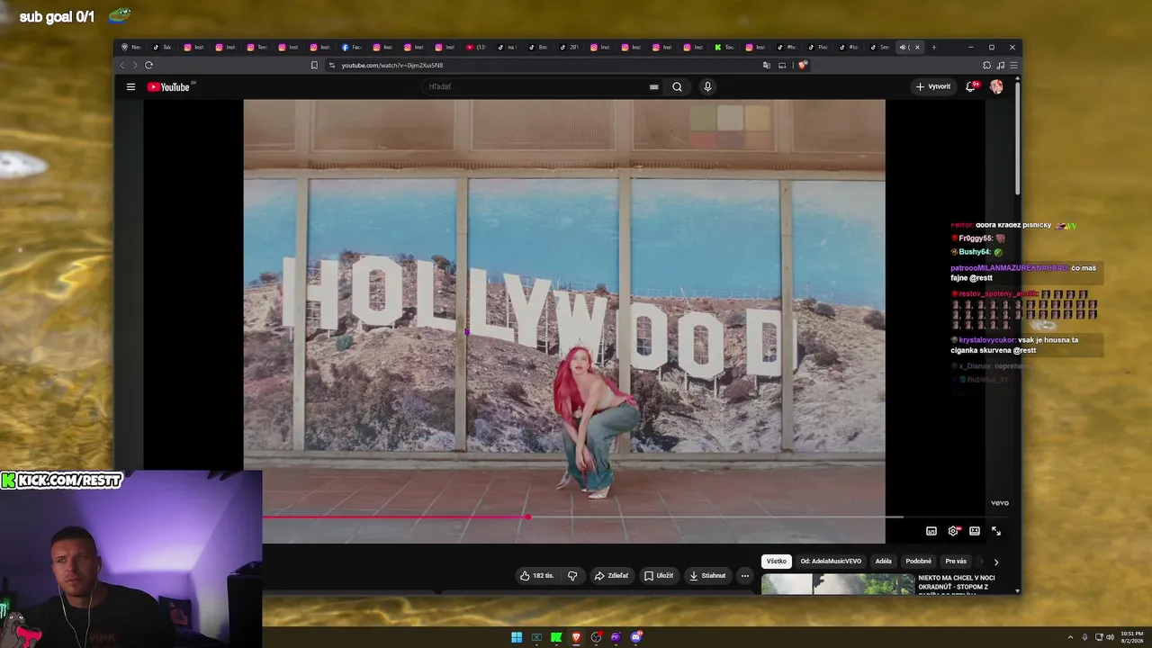Switch video to theater mode
1152x648 pixels.
[x=975, y=531]
